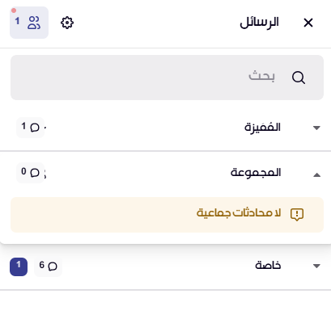Viewport: 331px width, 319px height.
Task: Collapse the المجموعة section arrow
Action: (x=316, y=175)
